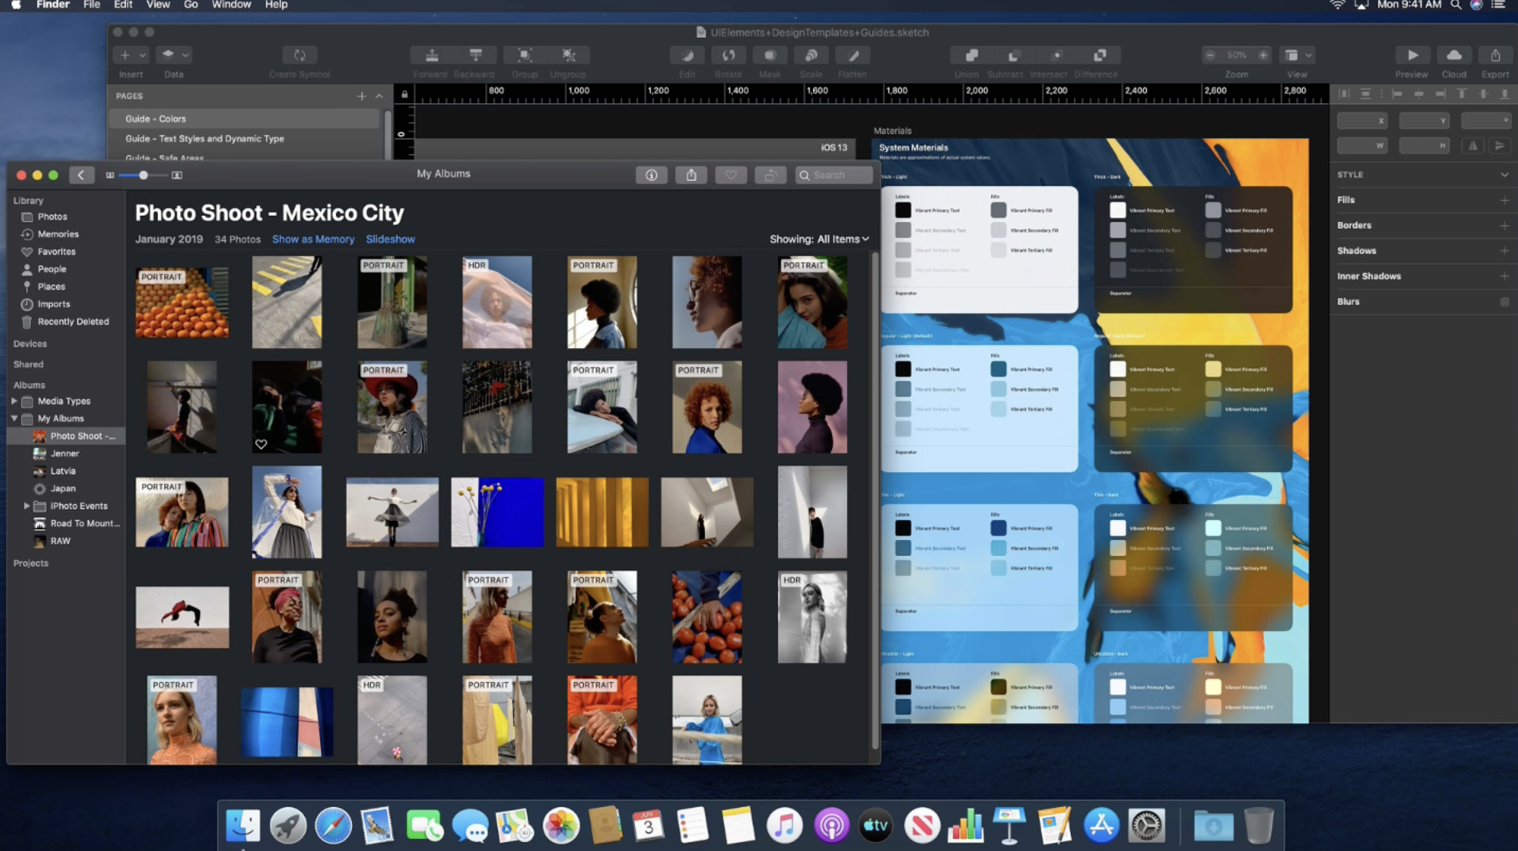This screenshot has width=1518, height=851.
Task: Toggle the Blurs checkbox in Style panel
Action: coord(1504,302)
